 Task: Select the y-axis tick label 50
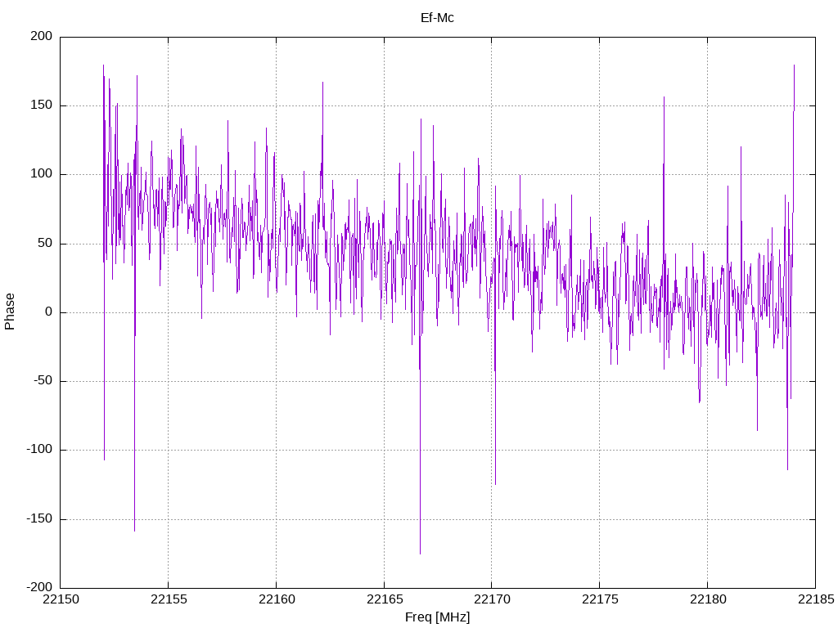click(46, 243)
